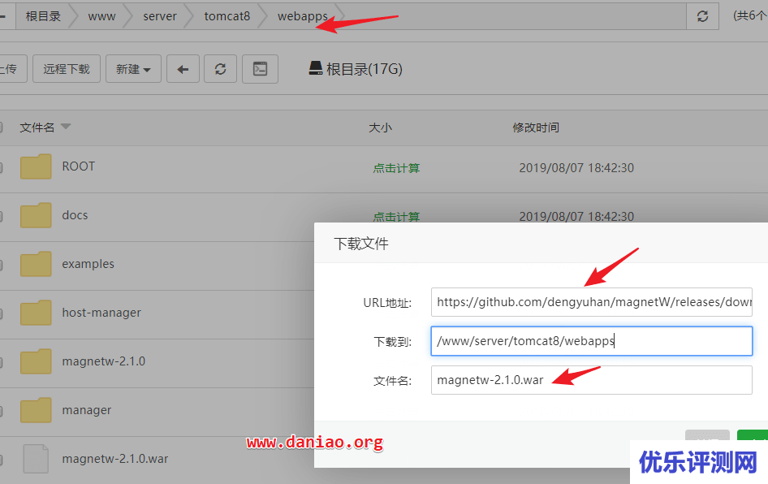This screenshot has width=768, height=484.
Task: Click the 修改时间 column header
Action: (x=536, y=127)
